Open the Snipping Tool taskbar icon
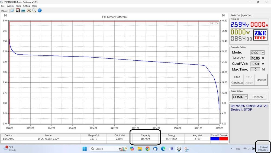 click(x=186, y=149)
